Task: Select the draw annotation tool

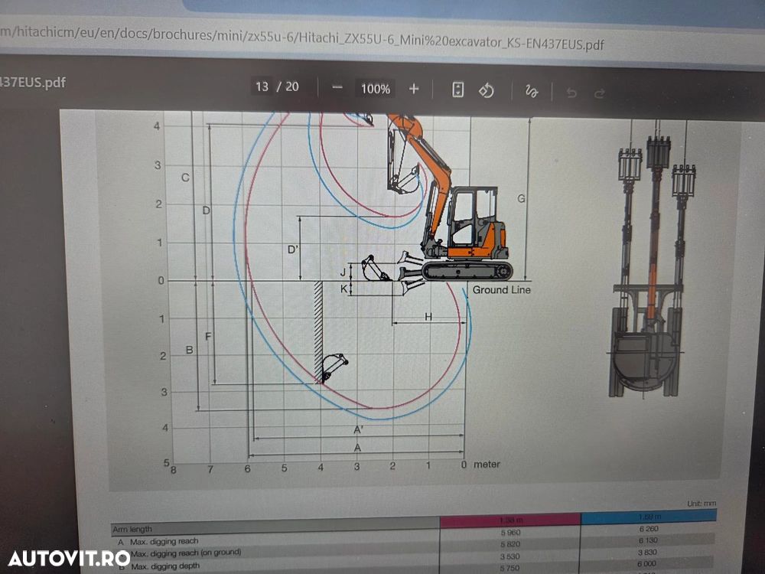Action: coord(532,91)
